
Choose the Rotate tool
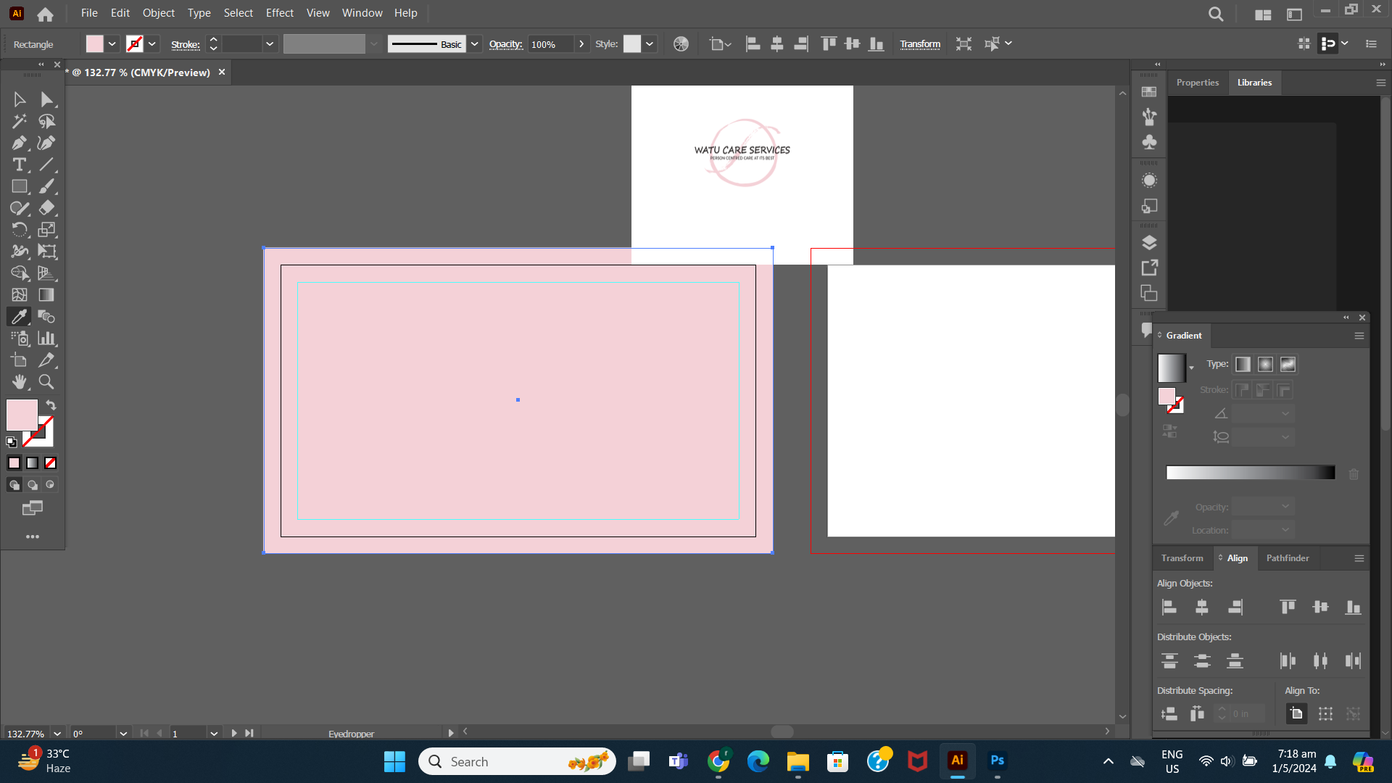[x=19, y=230]
